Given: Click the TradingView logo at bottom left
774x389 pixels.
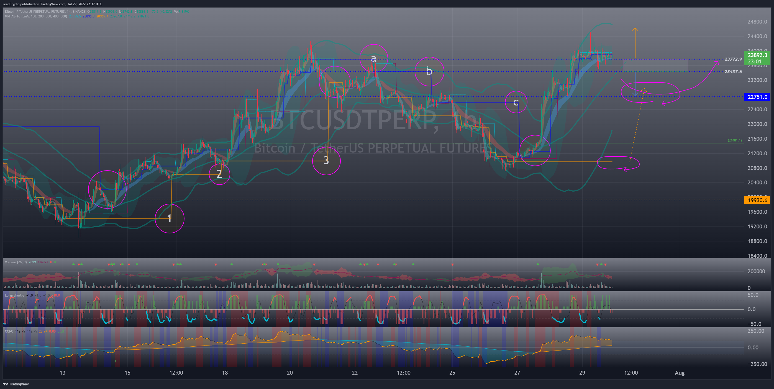Looking at the screenshot, I should pyautogui.click(x=16, y=384).
